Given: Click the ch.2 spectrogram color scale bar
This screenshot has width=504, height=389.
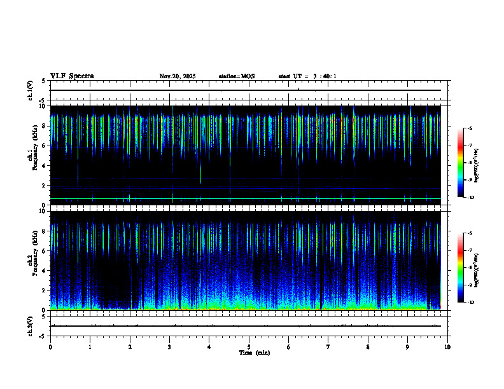Looking at the screenshot, I should 460,268.
